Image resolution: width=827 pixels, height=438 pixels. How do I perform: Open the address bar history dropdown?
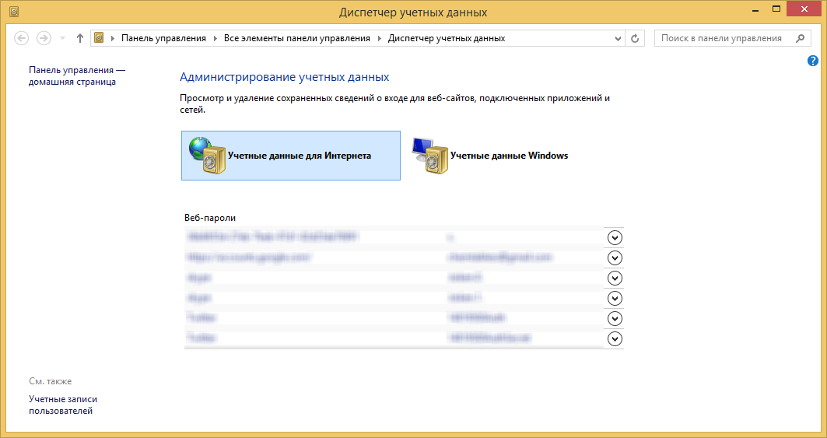click(x=618, y=38)
